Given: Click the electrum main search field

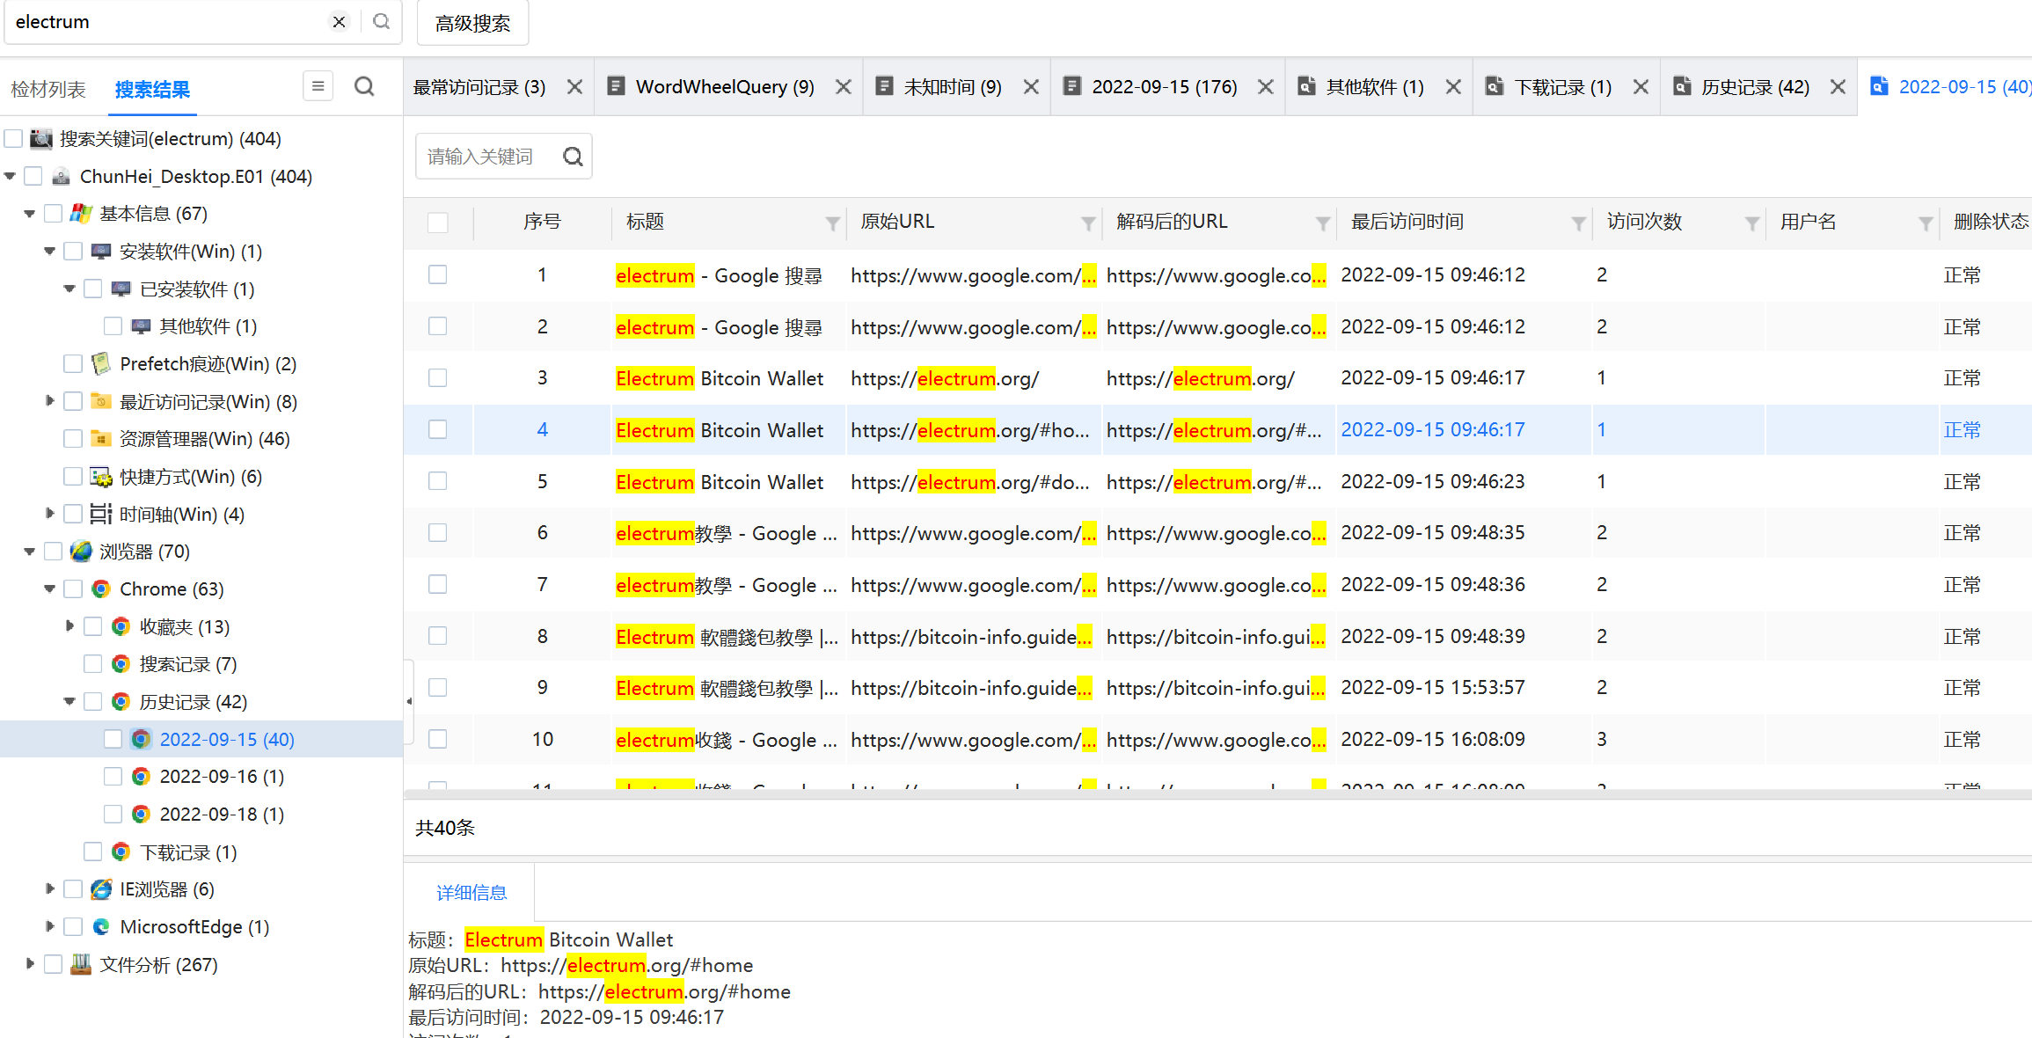Looking at the screenshot, I should [167, 22].
